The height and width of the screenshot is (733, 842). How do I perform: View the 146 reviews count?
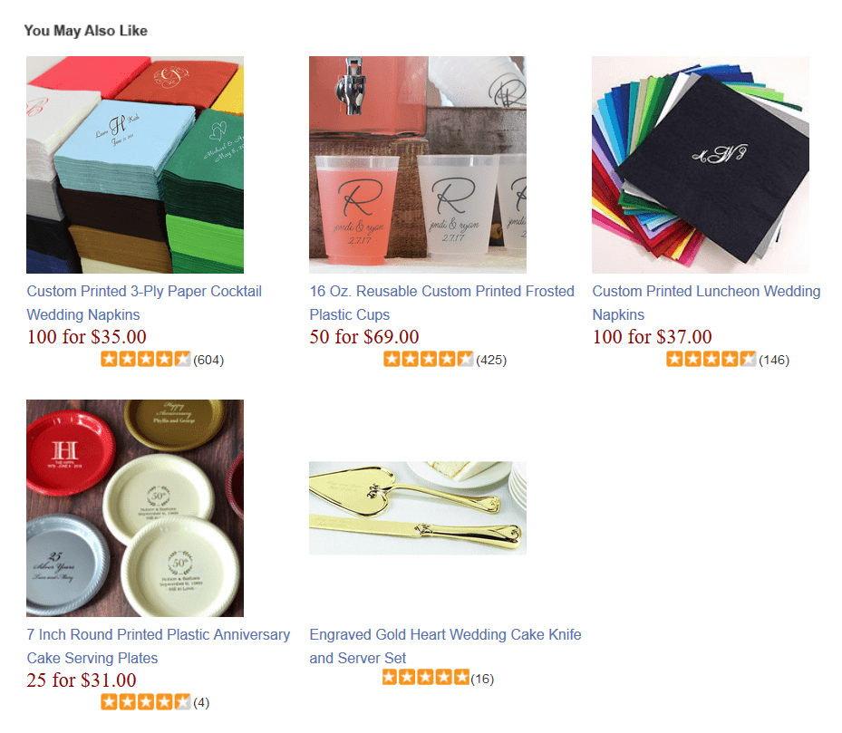tap(774, 361)
